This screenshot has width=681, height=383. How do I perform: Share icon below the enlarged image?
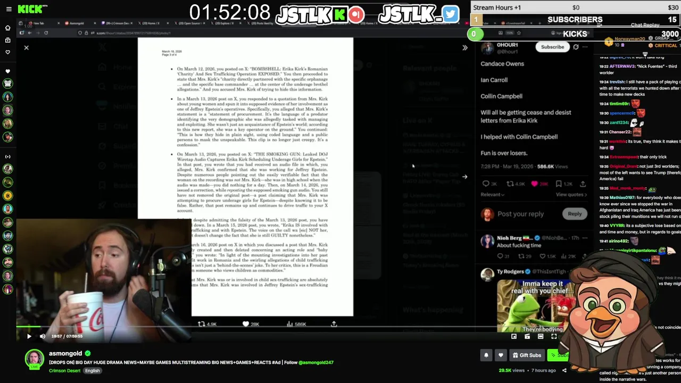click(334, 324)
